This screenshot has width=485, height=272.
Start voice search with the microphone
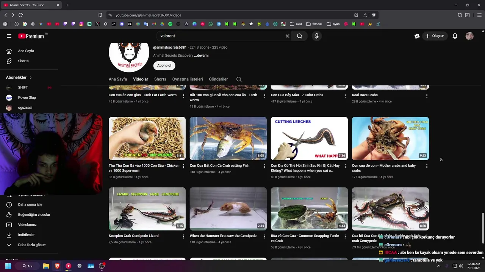pyautogui.click(x=317, y=36)
